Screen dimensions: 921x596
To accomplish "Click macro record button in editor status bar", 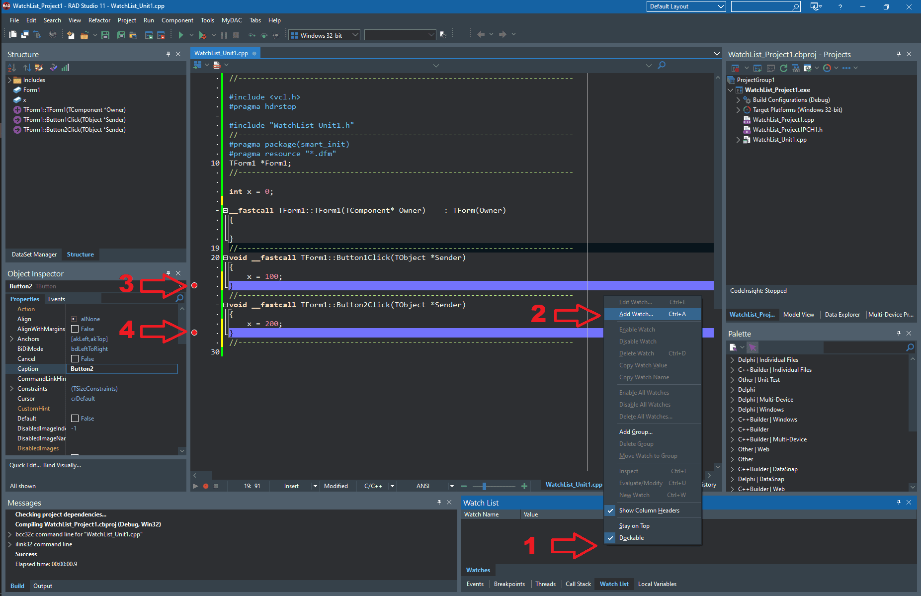I will [x=206, y=486].
